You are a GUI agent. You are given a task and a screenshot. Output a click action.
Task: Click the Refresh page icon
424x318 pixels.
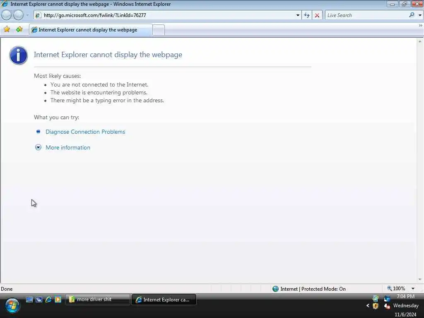pyautogui.click(x=307, y=15)
